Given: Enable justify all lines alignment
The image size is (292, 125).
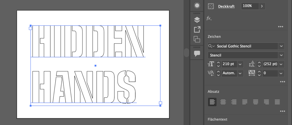Looking at the screenshot, I should point(277,102).
